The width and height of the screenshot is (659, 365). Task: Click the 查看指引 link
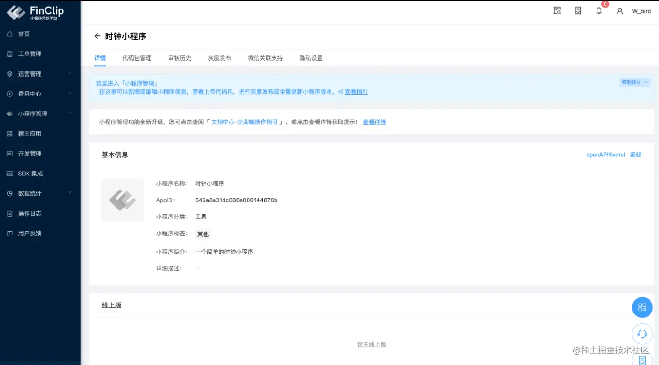point(356,92)
